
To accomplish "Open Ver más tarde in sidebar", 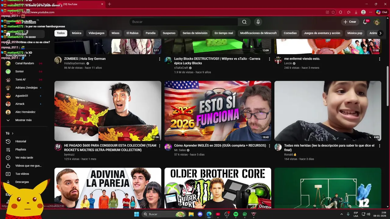I will click(x=25, y=158).
